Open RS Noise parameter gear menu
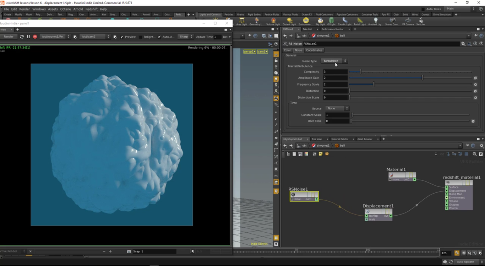The width and height of the screenshot is (485, 266). 463,44
